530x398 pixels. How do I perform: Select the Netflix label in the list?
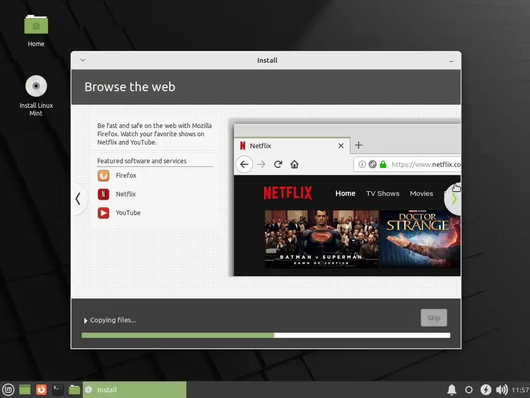tap(126, 194)
